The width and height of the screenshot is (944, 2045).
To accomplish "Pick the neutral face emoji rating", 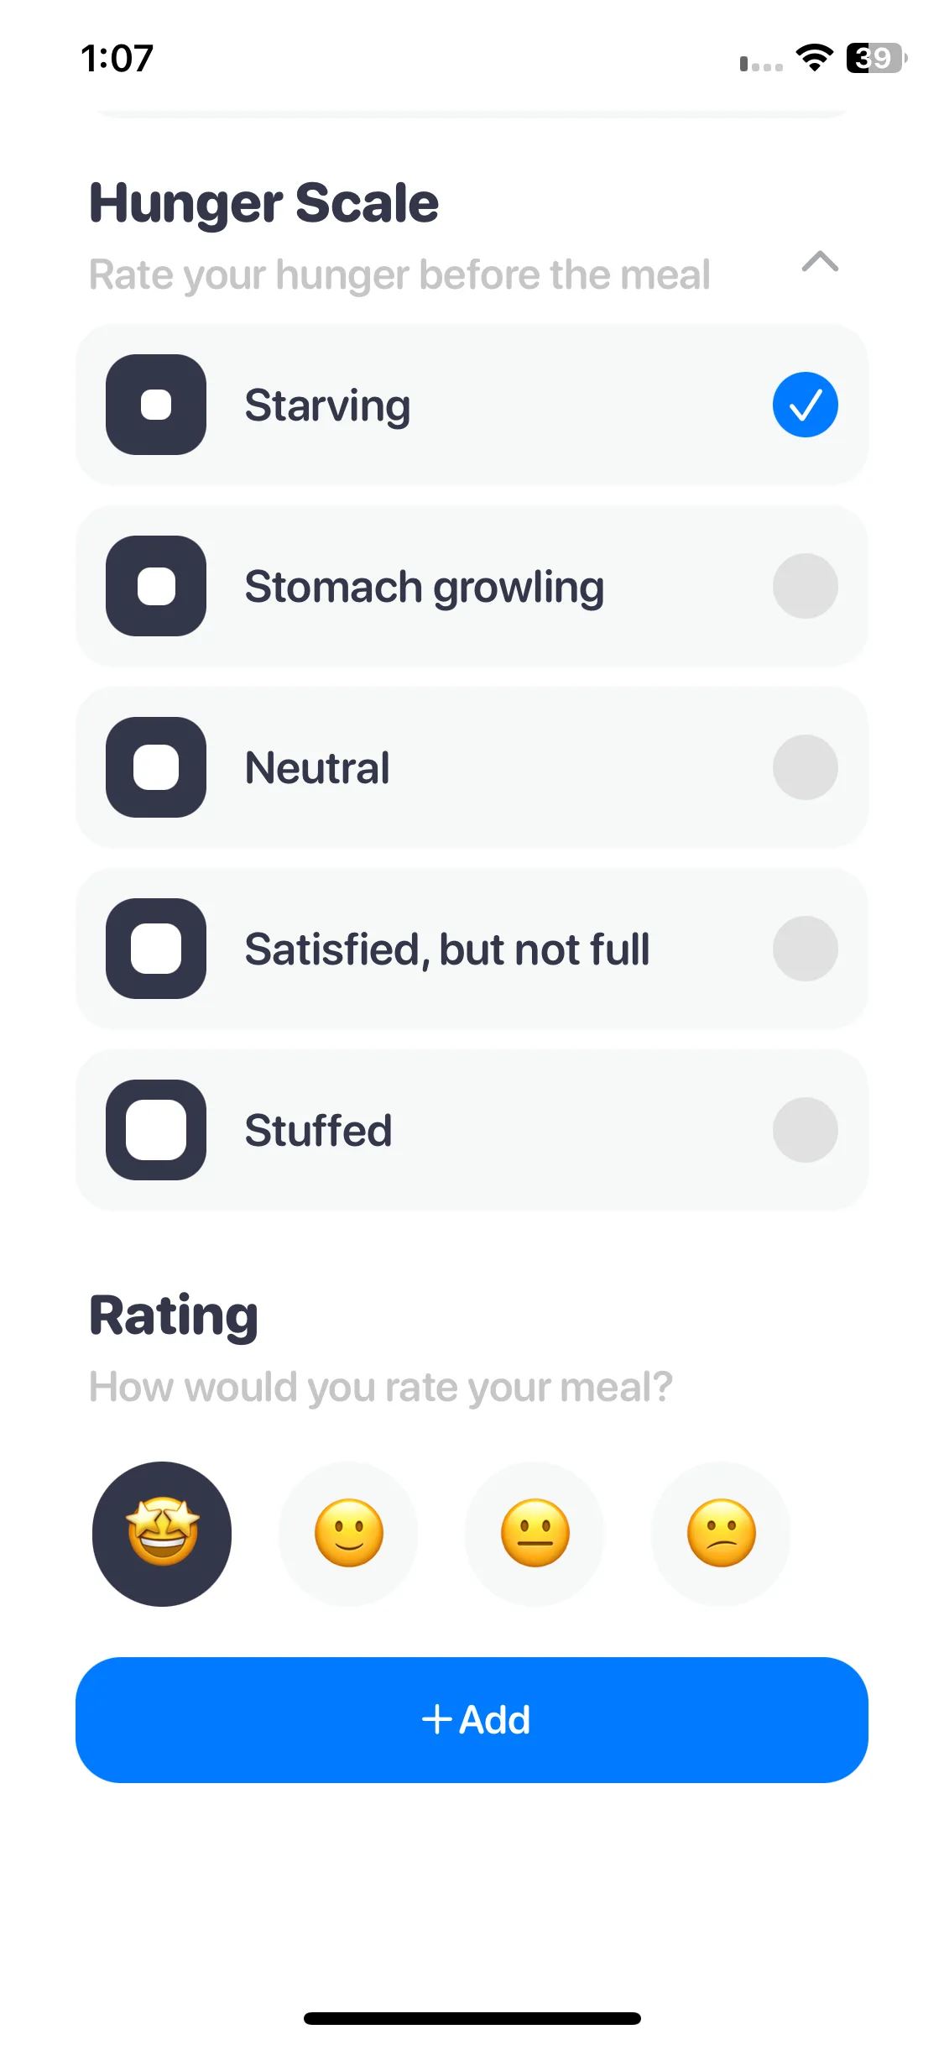I will click(x=535, y=1534).
